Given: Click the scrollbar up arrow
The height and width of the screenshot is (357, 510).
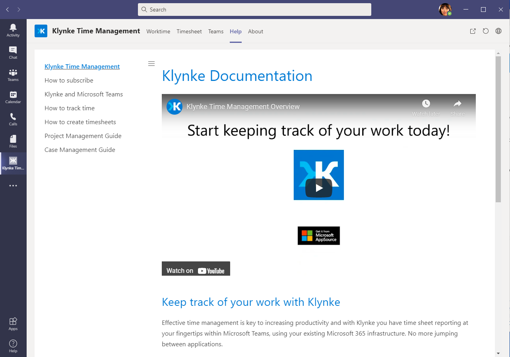Looking at the screenshot, I should coord(498,52).
